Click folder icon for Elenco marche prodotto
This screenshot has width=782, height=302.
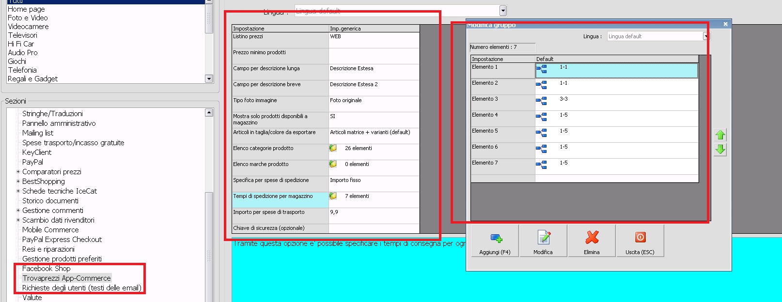pos(333,164)
